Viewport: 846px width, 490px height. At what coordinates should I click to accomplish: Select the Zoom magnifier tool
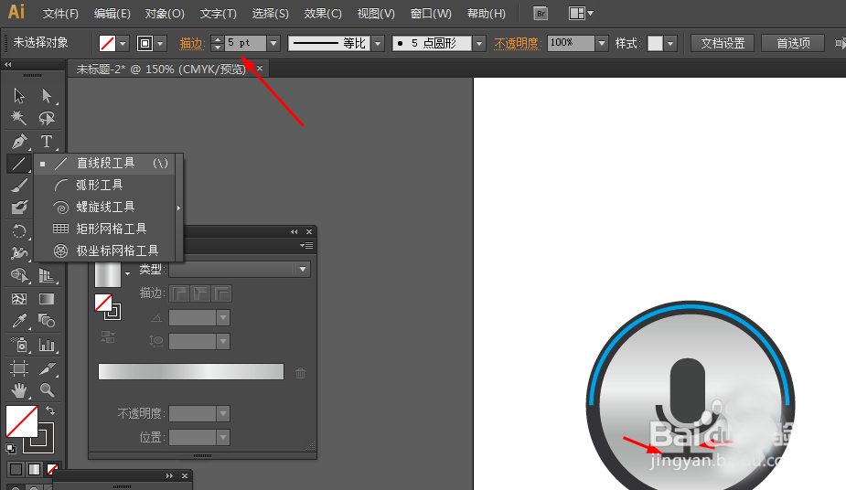point(47,389)
